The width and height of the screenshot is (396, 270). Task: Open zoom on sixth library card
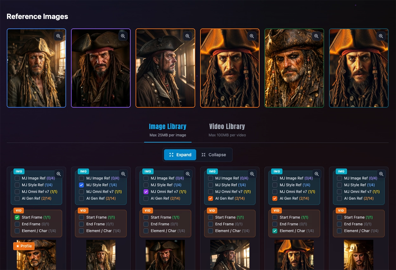[381, 174]
